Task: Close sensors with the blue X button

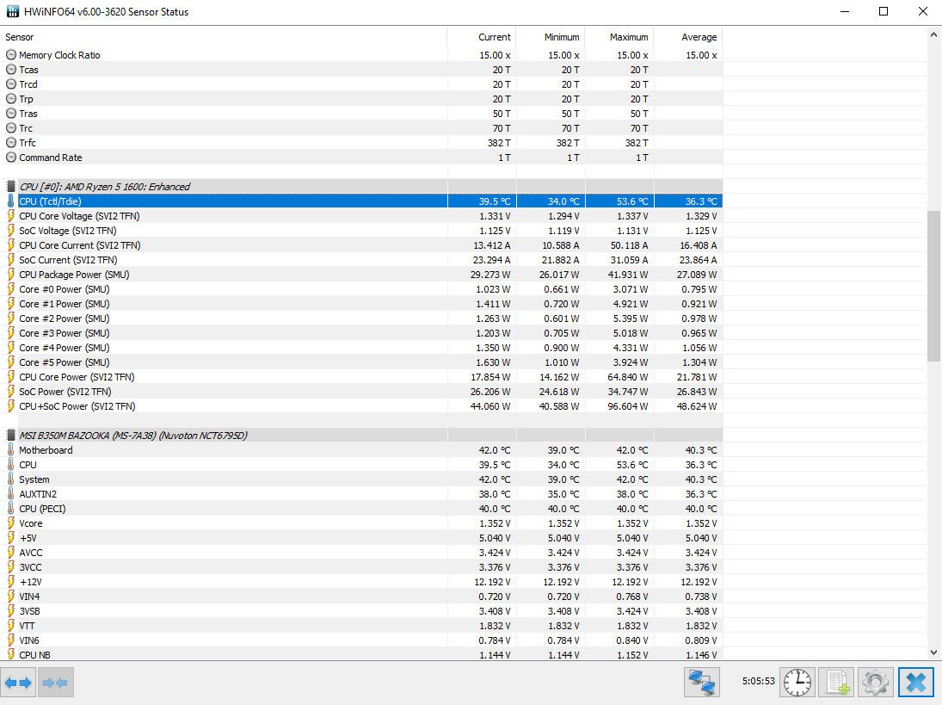Action: pos(916,682)
